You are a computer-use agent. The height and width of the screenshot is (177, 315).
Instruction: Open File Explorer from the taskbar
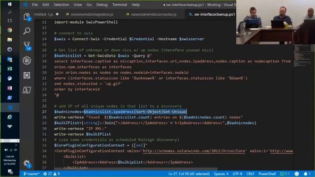pyautogui.click(x=9, y=39)
